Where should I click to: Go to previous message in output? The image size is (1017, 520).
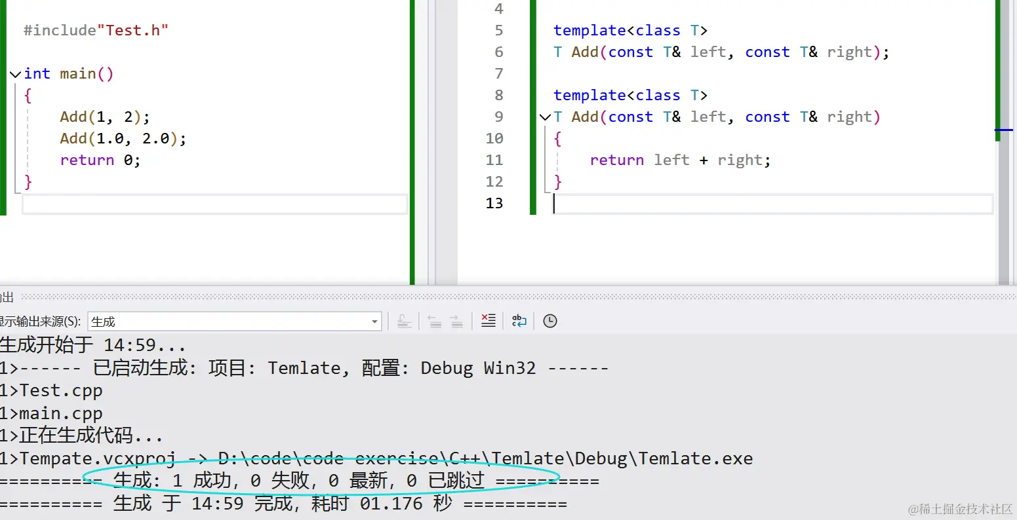pyautogui.click(x=433, y=321)
